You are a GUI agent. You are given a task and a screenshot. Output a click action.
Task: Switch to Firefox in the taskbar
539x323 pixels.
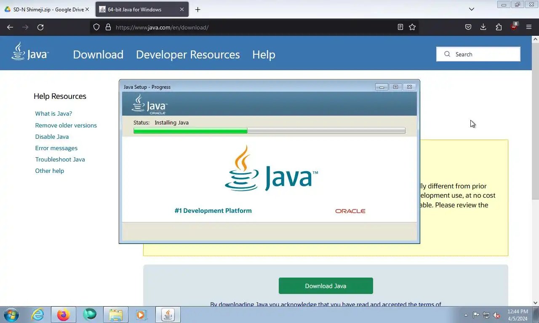[63, 315]
